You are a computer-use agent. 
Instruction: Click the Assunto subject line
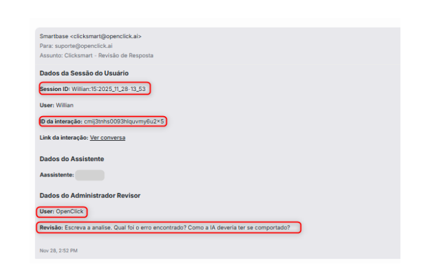(x=96, y=55)
